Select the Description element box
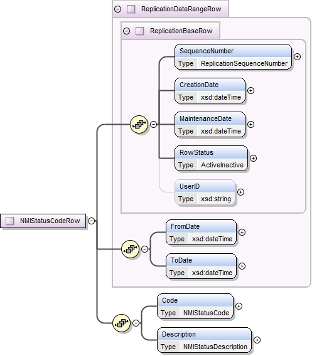The image size is (312, 356). pyautogui.click(x=205, y=340)
